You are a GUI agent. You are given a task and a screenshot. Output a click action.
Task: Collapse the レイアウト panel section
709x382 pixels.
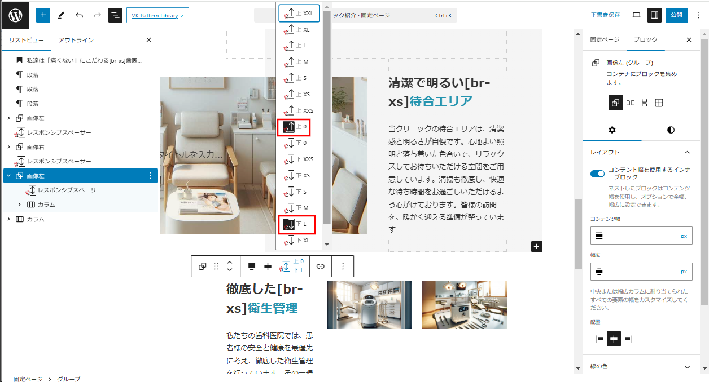pyautogui.click(x=687, y=152)
